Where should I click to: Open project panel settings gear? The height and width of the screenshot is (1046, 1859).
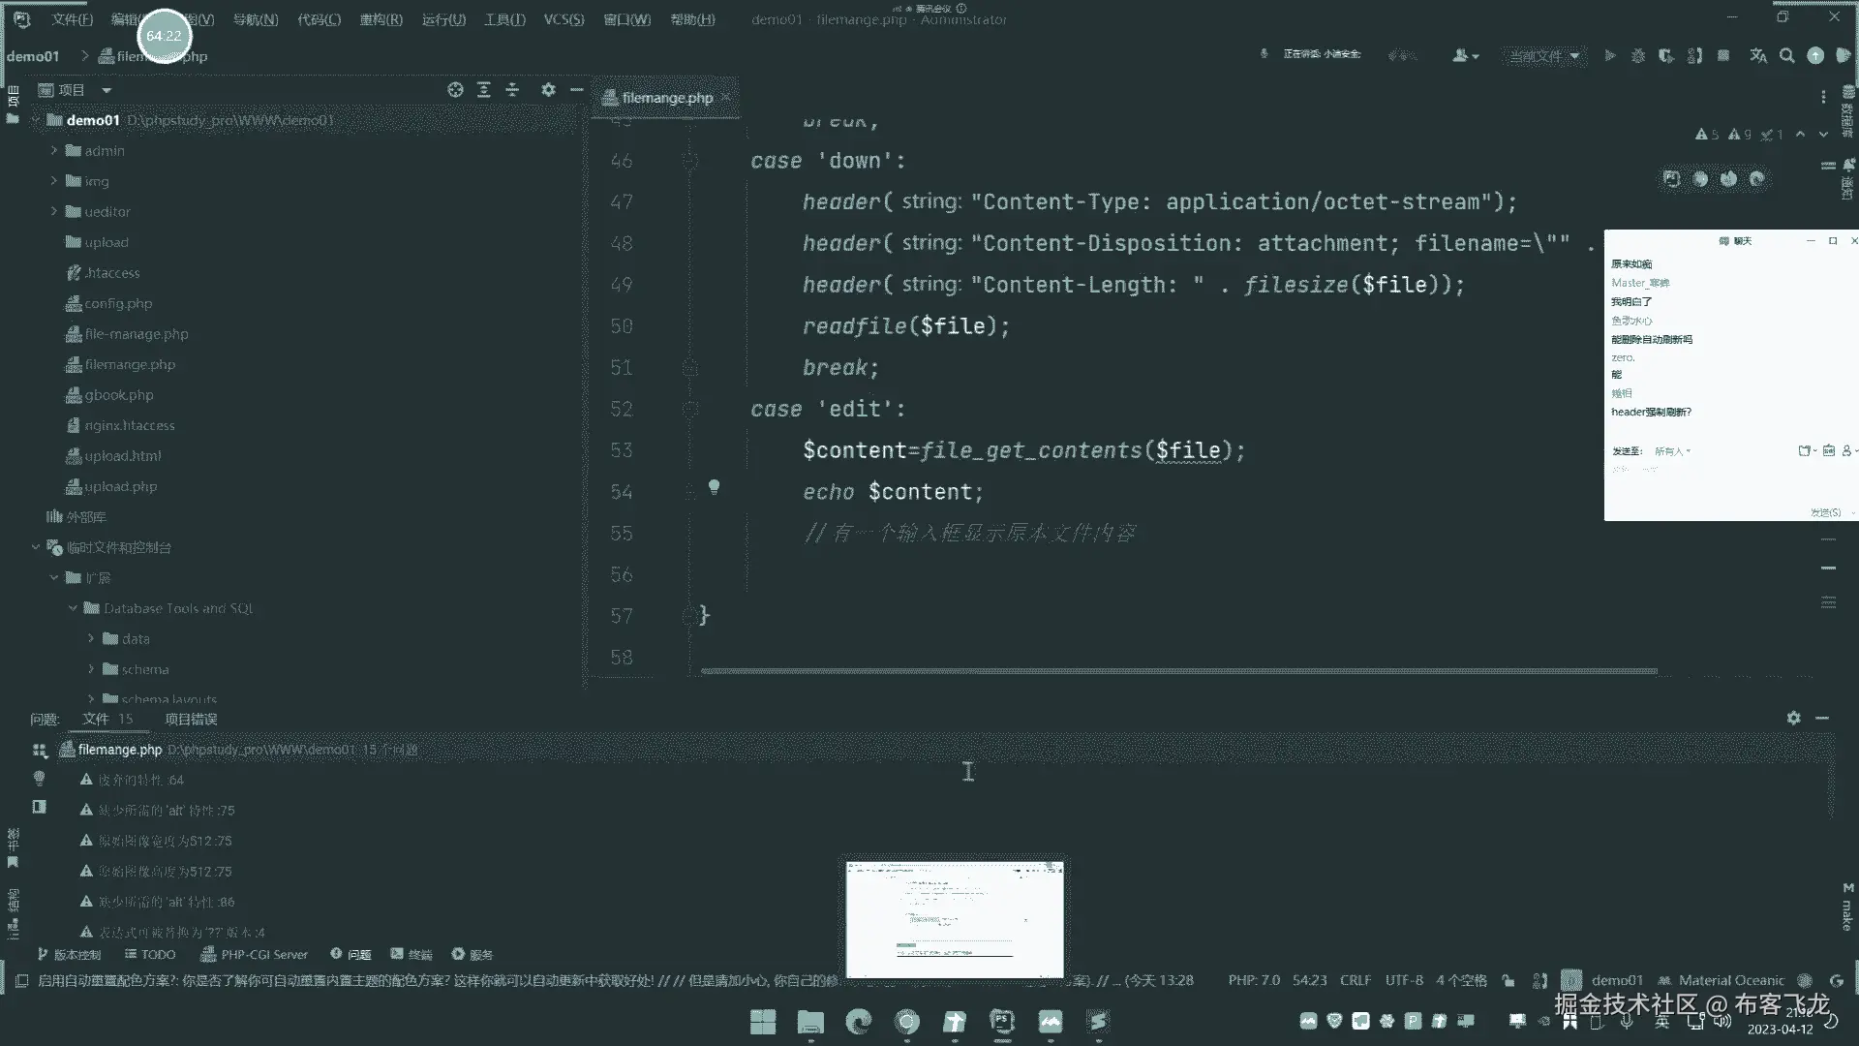pos(548,90)
